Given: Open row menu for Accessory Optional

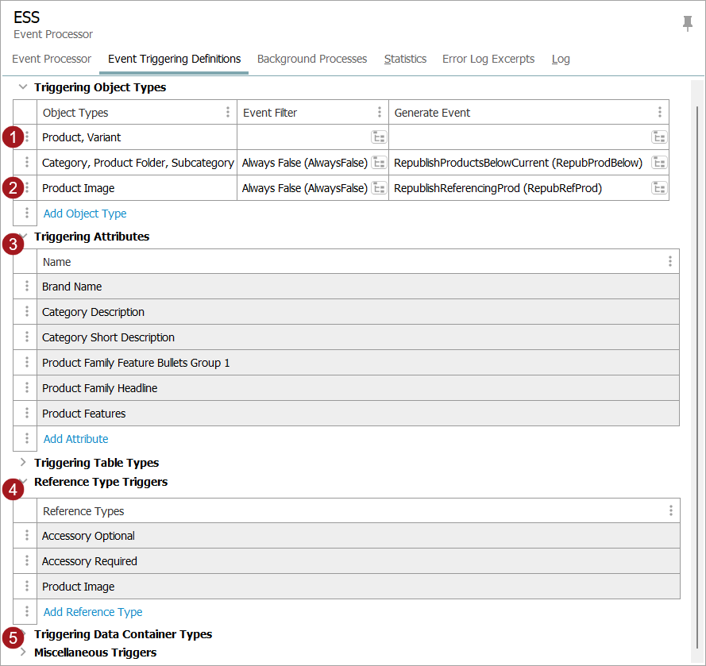Looking at the screenshot, I should 26,536.
